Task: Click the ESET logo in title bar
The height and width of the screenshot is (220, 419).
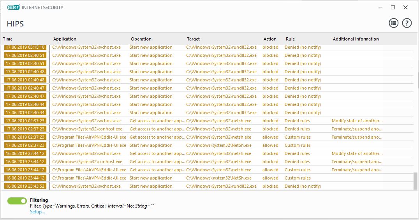Action: point(14,7)
